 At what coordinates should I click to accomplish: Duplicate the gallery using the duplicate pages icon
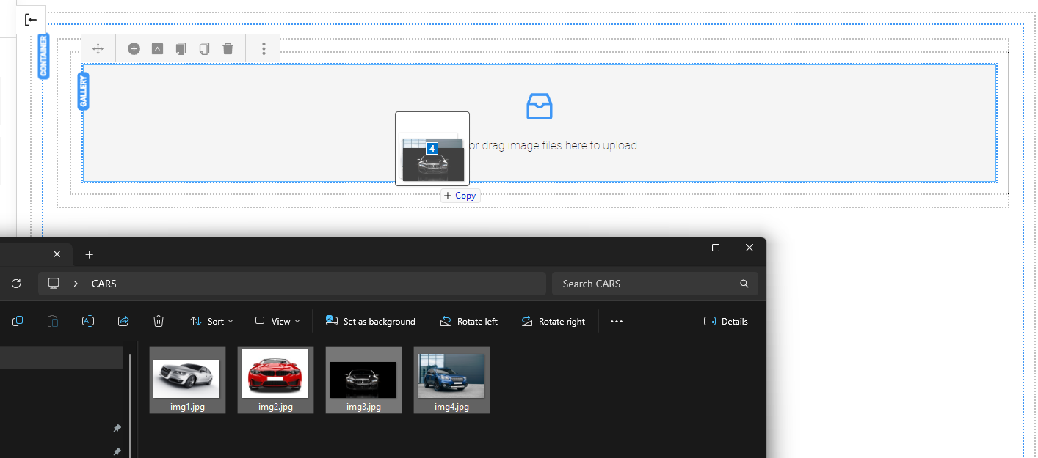[181, 48]
